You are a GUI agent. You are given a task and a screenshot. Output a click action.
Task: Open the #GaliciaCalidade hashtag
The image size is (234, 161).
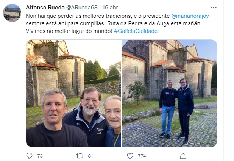click(x=136, y=31)
